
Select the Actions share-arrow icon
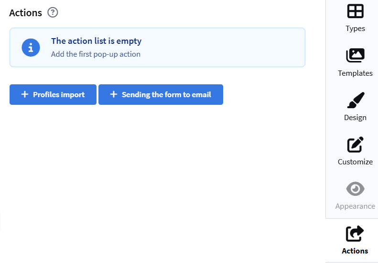click(x=355, y=233)
